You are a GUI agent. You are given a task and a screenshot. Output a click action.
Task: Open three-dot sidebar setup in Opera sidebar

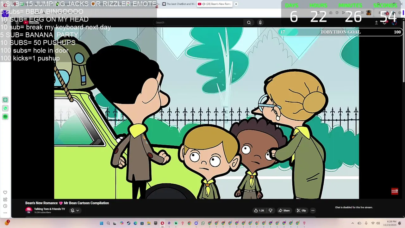tap(5, 213)
